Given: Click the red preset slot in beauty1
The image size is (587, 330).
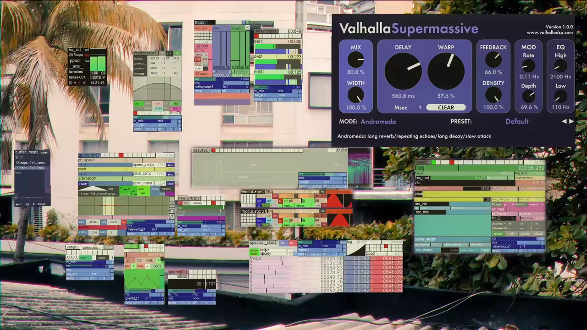Looking at the screenshot, I should (x=213, y=150).
